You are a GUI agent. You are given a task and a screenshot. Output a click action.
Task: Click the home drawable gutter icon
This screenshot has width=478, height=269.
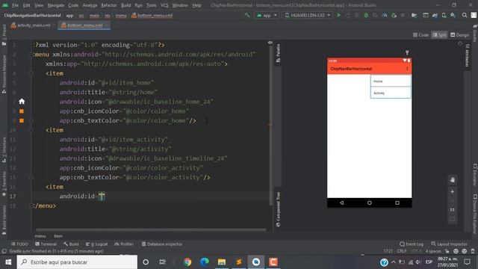pos(22,102)
